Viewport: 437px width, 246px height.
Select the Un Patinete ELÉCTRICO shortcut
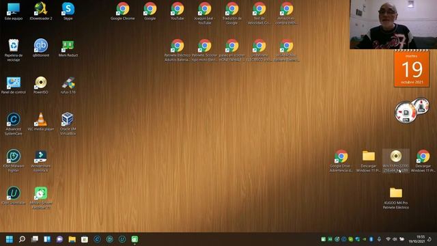pyautogui.click(x=259, y=51)
